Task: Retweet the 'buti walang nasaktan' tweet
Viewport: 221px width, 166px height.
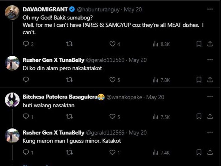Action: 69,117
